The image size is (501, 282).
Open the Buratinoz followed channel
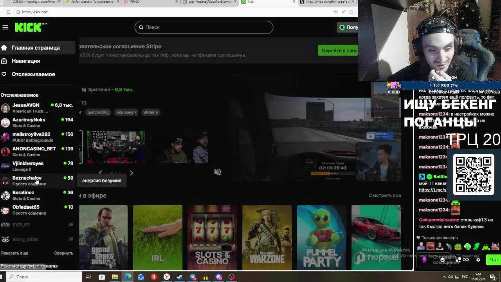[37, 195]
